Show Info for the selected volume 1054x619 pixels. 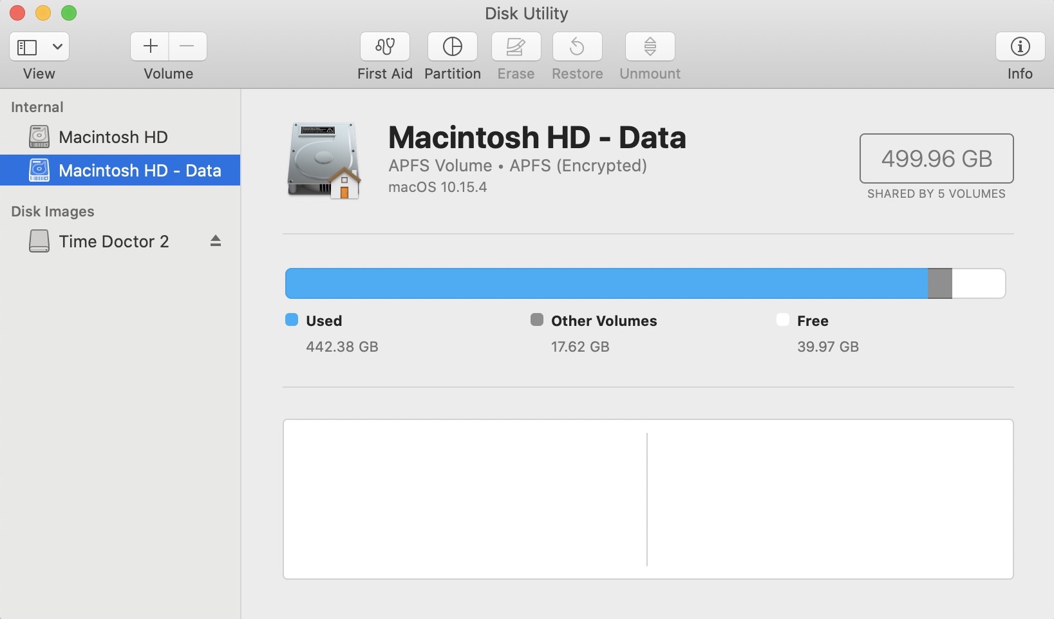click(1019, 55)
